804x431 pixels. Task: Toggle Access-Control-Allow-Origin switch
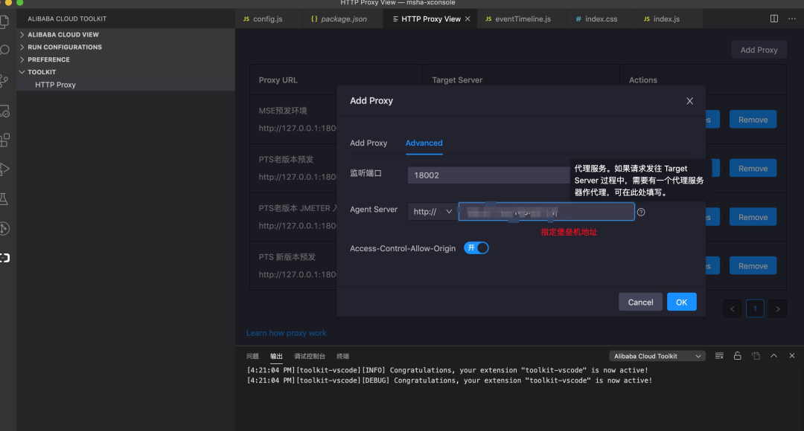[x=476, y=247]
